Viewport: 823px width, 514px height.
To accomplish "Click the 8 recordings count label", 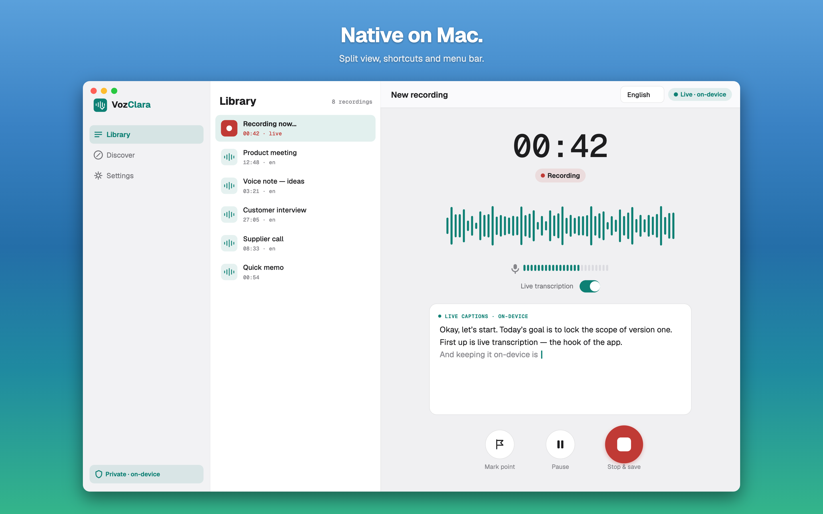I will (352, 102).
